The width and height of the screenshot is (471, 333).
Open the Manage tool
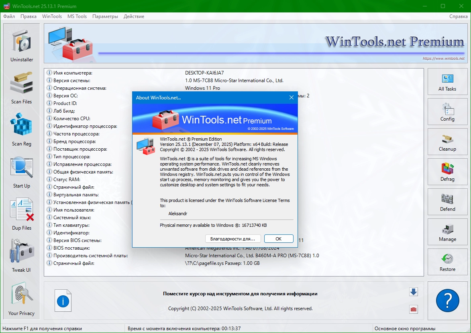pyautogui.click(x=447, y=232)
